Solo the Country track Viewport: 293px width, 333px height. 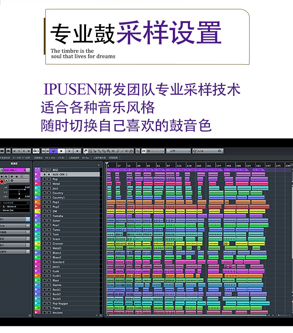(49, 193)
